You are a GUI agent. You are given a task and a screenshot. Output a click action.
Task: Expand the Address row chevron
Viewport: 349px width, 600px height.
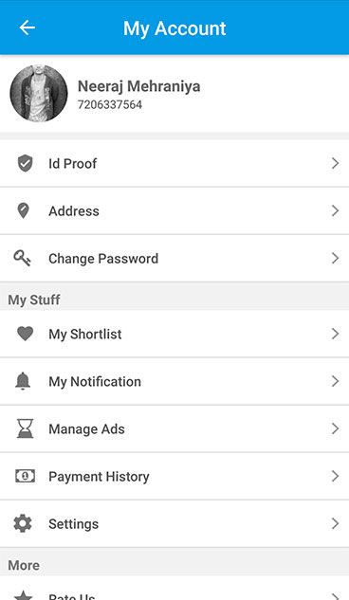pos(335,210)
